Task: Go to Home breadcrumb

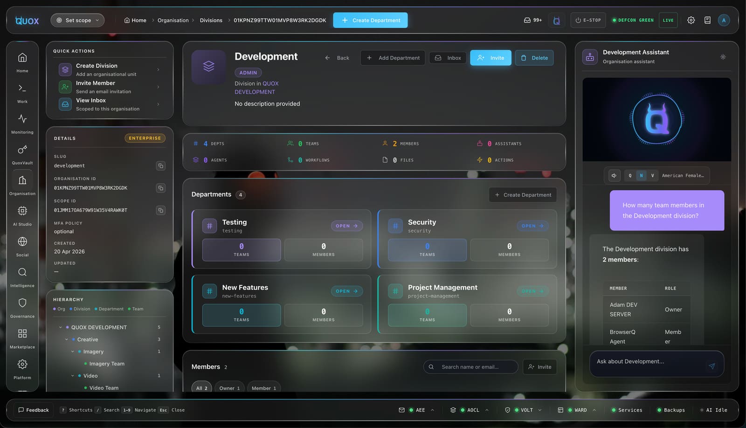Action: tap(135, 21)
